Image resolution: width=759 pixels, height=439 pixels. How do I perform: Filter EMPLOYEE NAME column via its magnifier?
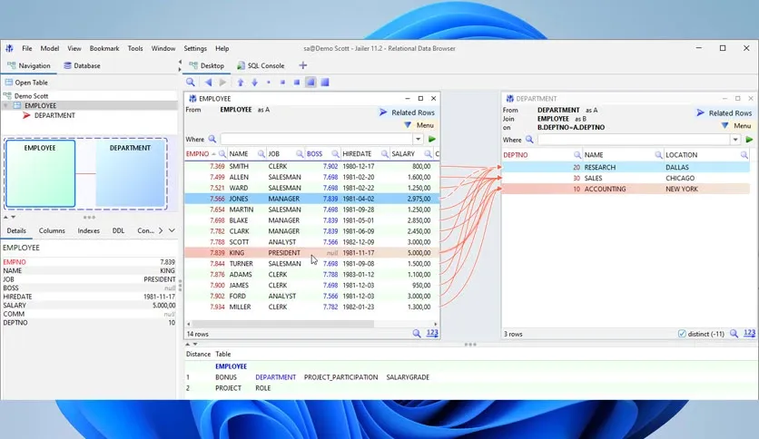(x=261, y=154)
